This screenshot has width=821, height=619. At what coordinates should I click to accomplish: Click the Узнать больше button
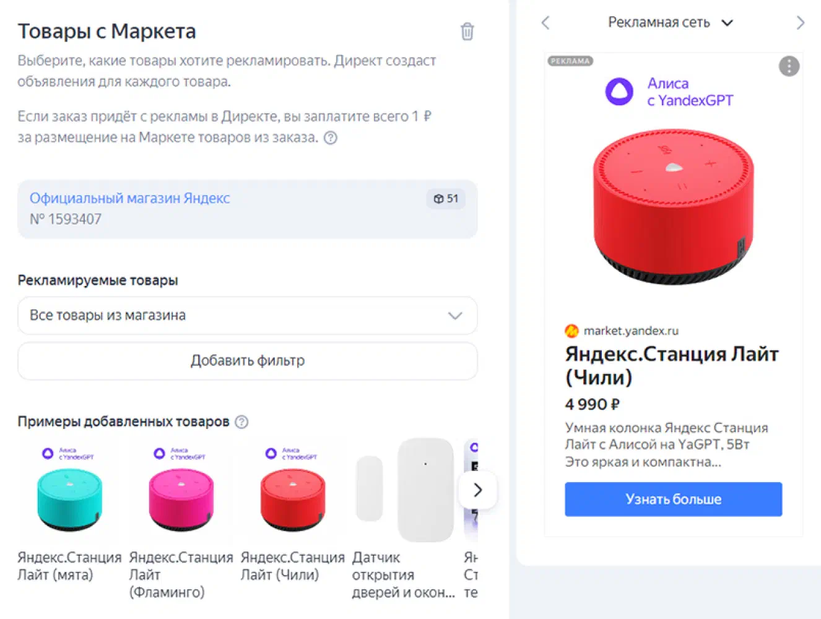point(673,500)
